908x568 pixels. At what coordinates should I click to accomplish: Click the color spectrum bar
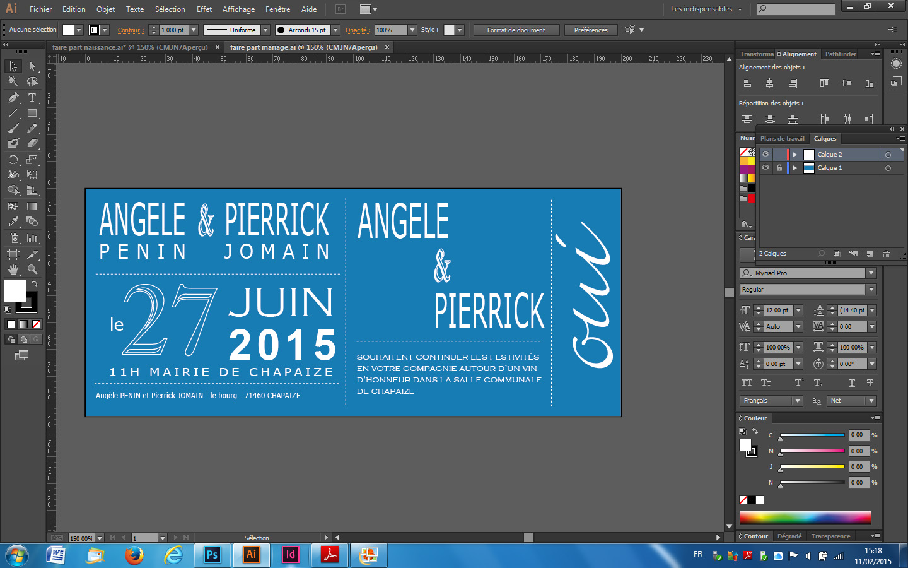[805, 518]
